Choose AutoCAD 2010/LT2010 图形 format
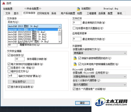This screenshot has width=131, height=112. (x=33, y=32)
